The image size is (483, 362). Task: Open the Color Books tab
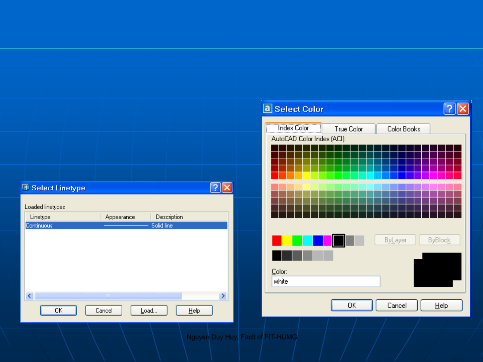403,129
